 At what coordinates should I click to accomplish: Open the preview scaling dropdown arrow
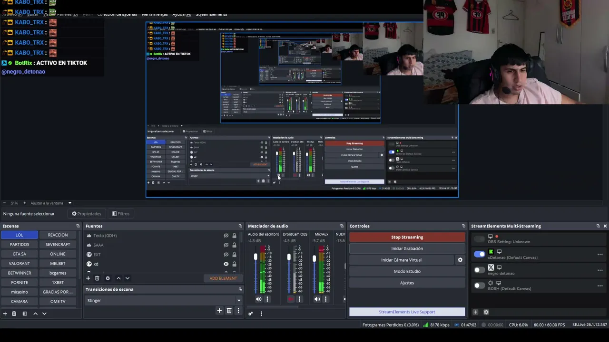[69, 203]
